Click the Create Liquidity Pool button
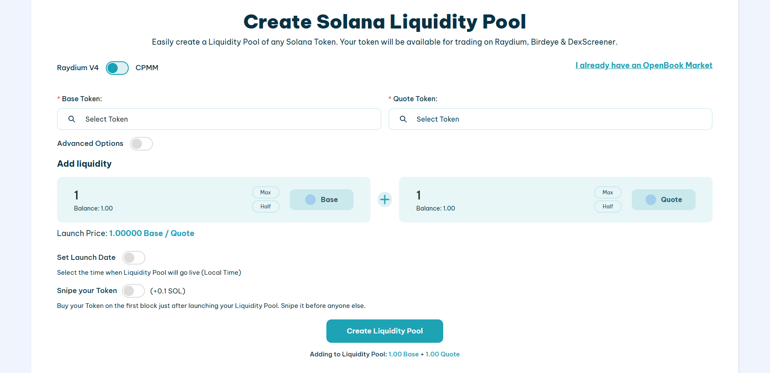The width and height of the screenshot is (770, 373). point(385,331)
